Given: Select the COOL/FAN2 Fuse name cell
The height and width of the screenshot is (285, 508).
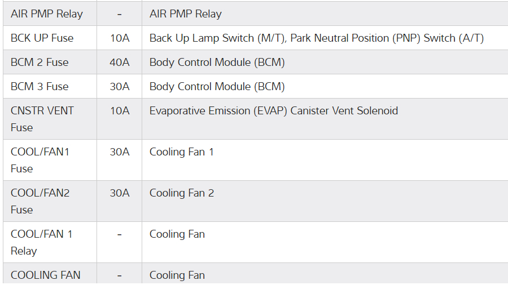Looking at the screenshot, I should 40,201.
